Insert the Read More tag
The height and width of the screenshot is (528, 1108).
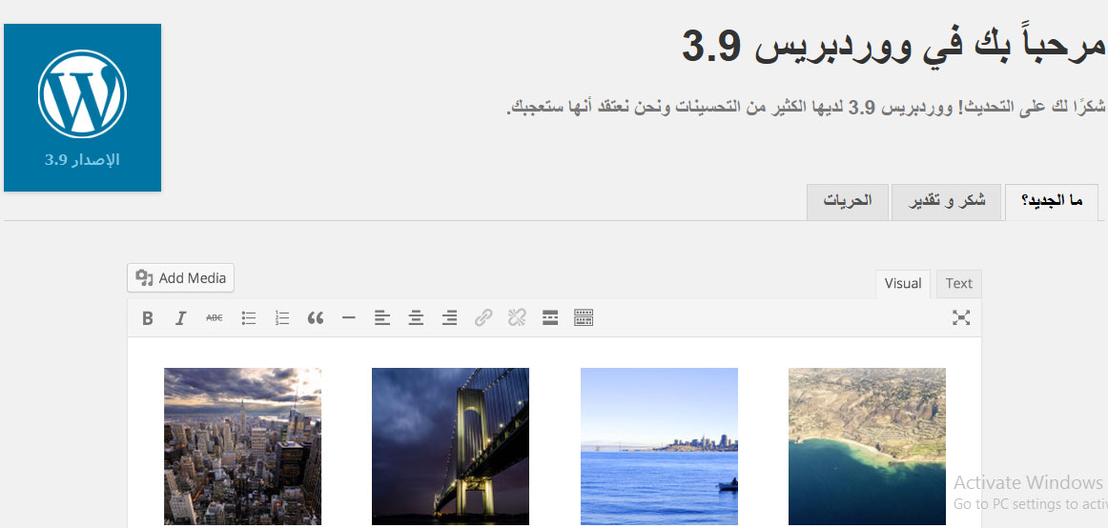[x=550, y=318]
